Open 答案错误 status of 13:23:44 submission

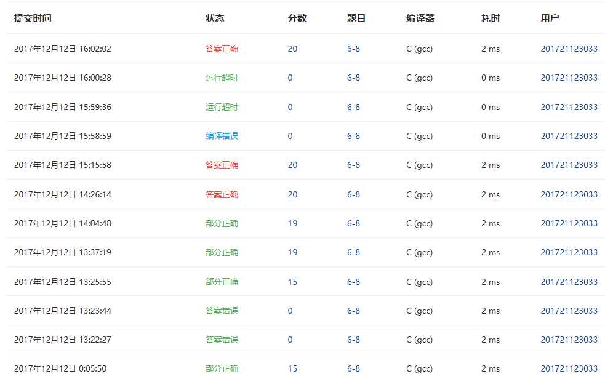point(222,311)
